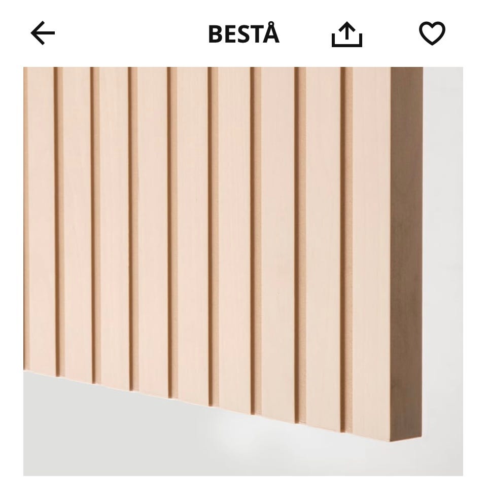Click the export arrow-in-tray icon
Viewport: 487px width, 477px height.
tap(347, 34)
